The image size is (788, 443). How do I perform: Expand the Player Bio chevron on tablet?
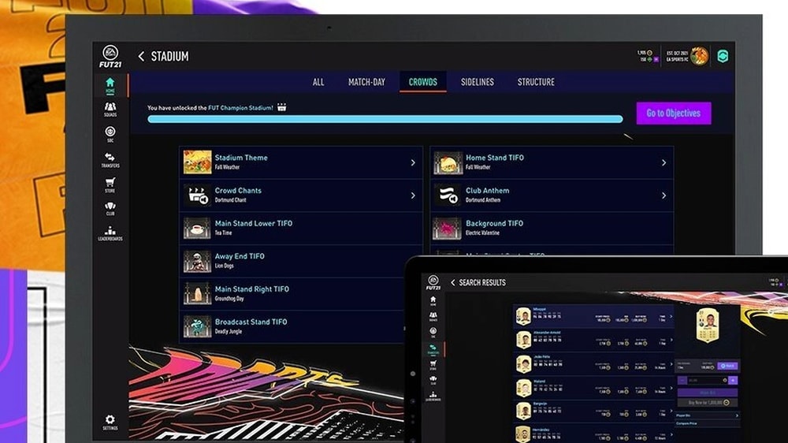(x=737, y=415)
